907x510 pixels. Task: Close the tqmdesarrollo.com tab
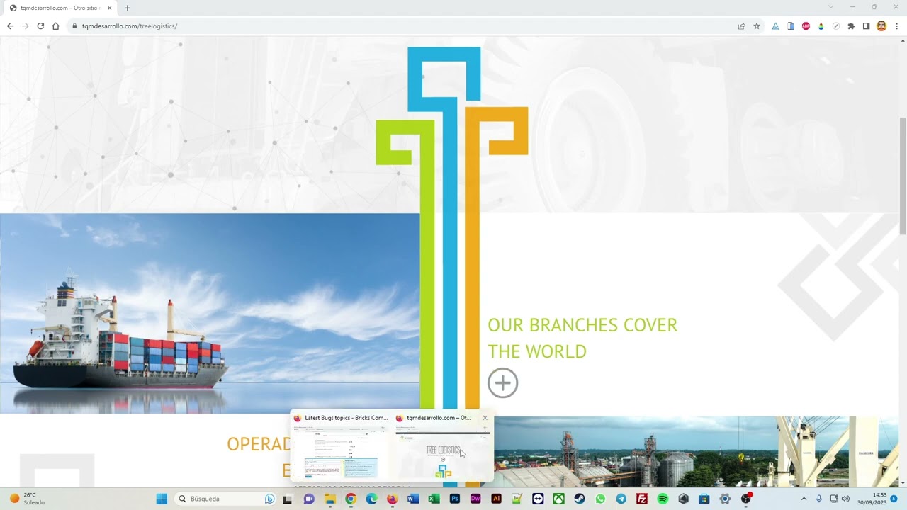[110, 8]
